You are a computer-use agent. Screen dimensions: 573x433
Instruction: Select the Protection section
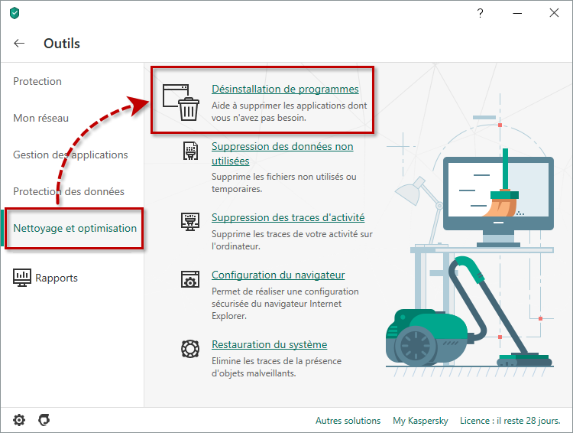[x=37, y=81]
